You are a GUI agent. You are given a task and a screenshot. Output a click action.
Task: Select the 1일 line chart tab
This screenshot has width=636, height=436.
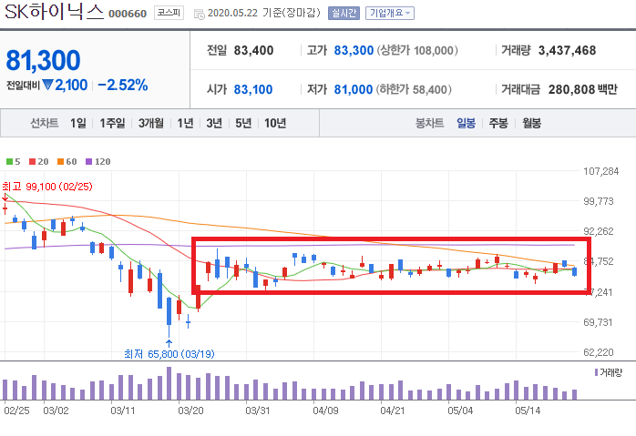click(x=77, y=123)
